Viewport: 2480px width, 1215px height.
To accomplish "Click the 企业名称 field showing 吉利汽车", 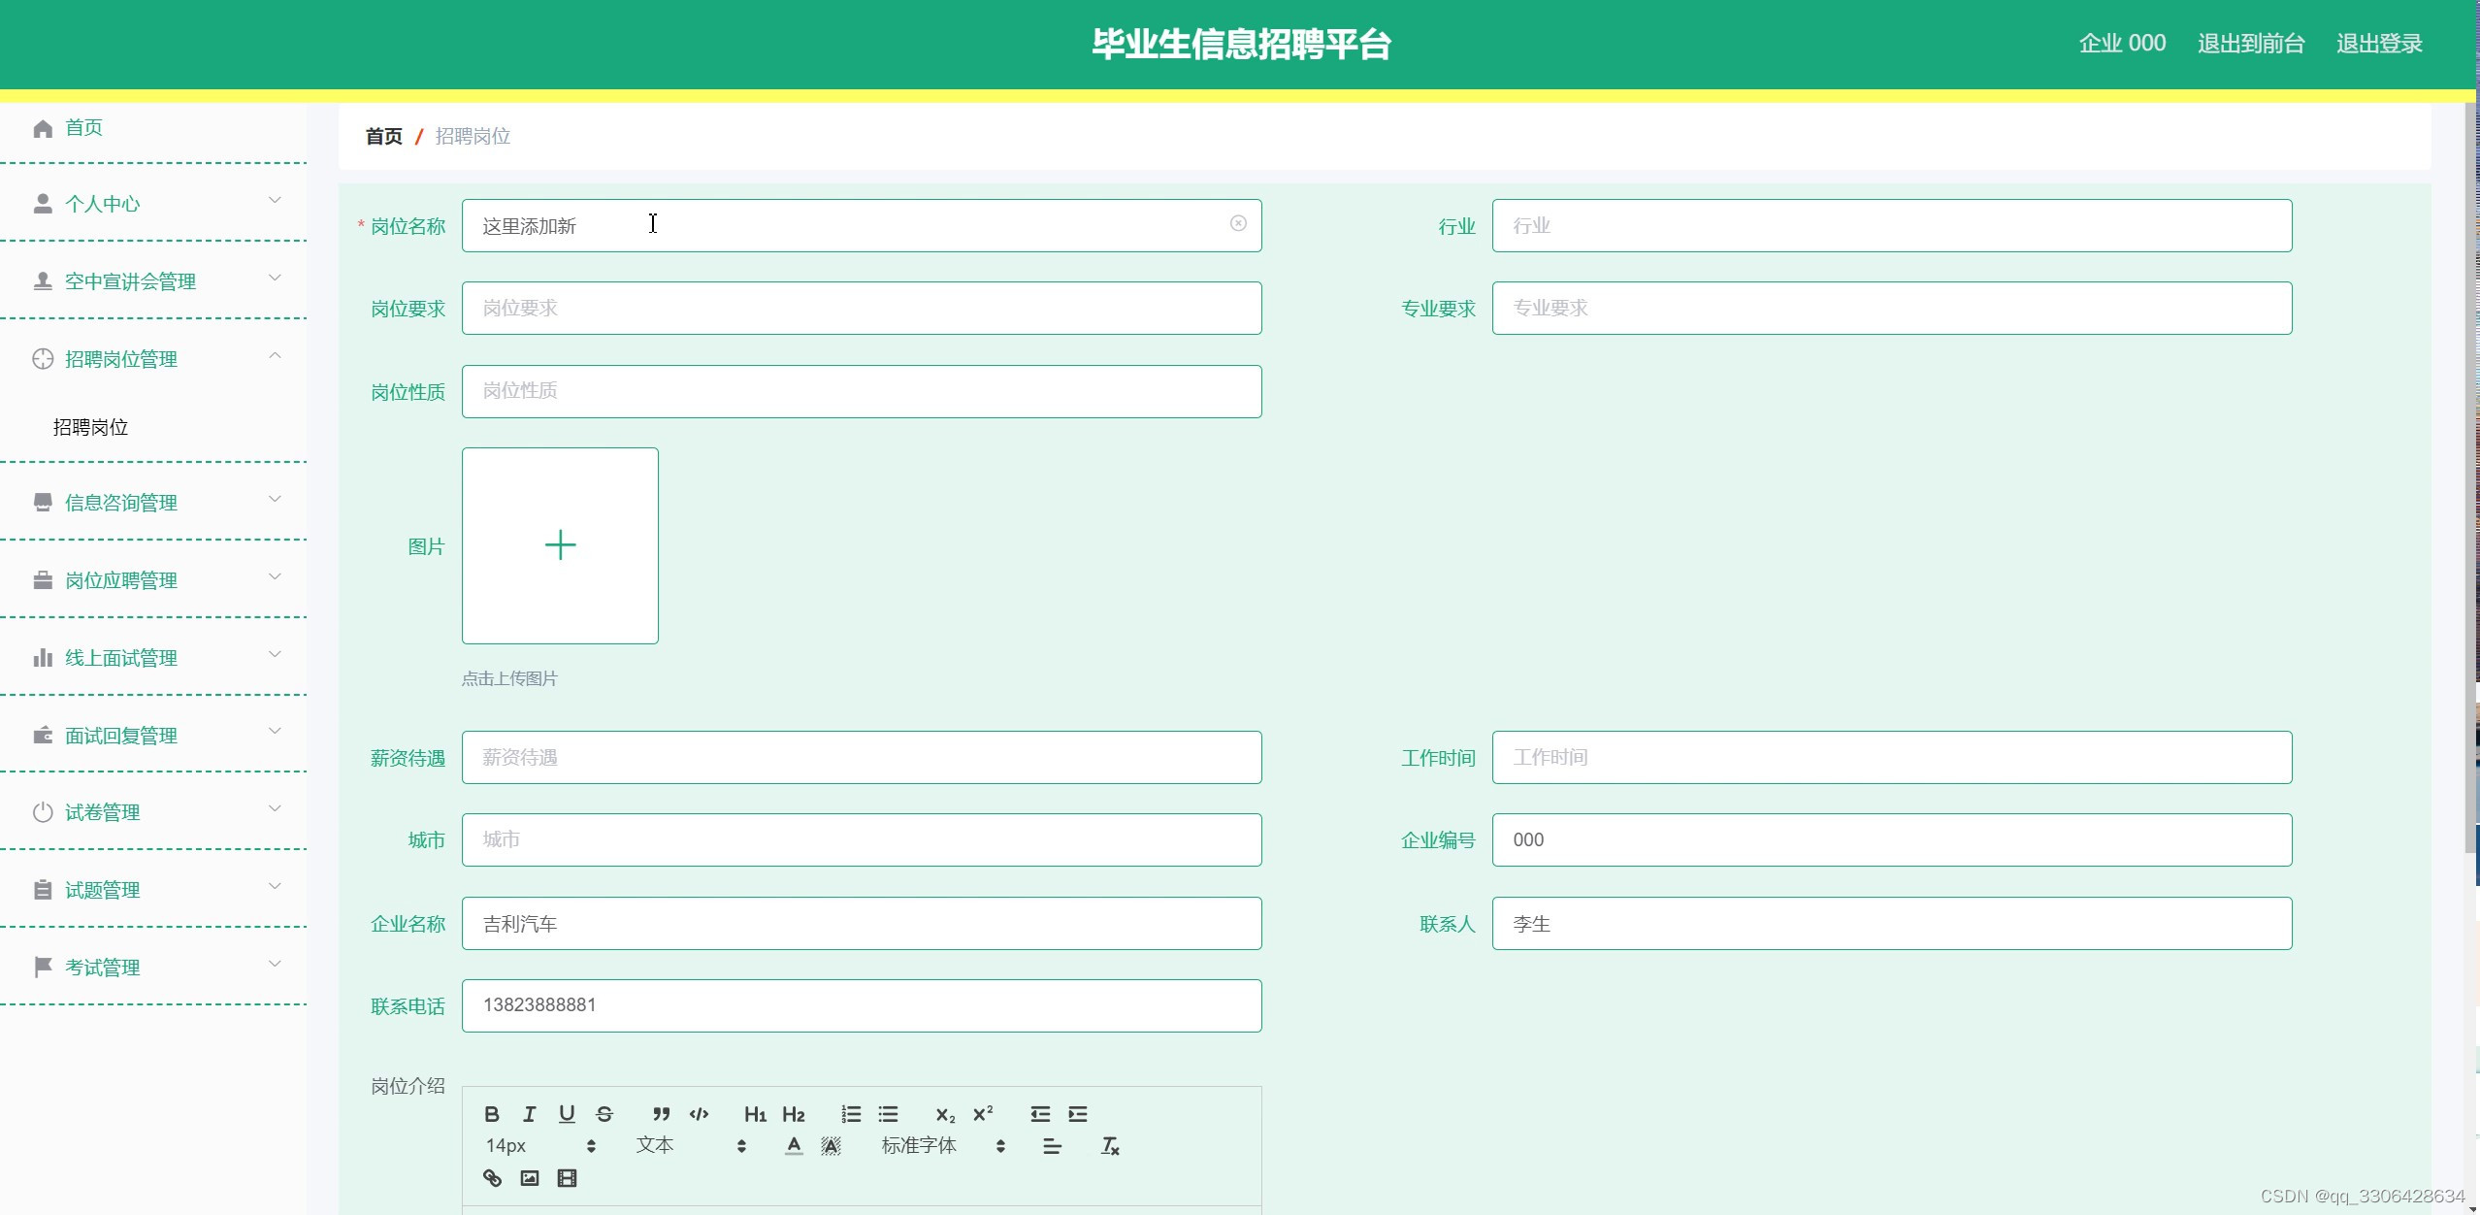I will tap(862, 923).
